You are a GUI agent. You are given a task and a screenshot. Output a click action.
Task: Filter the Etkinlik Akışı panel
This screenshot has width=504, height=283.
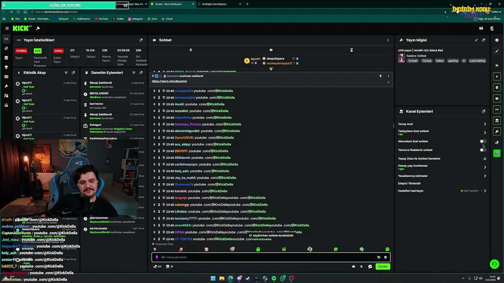66,73
